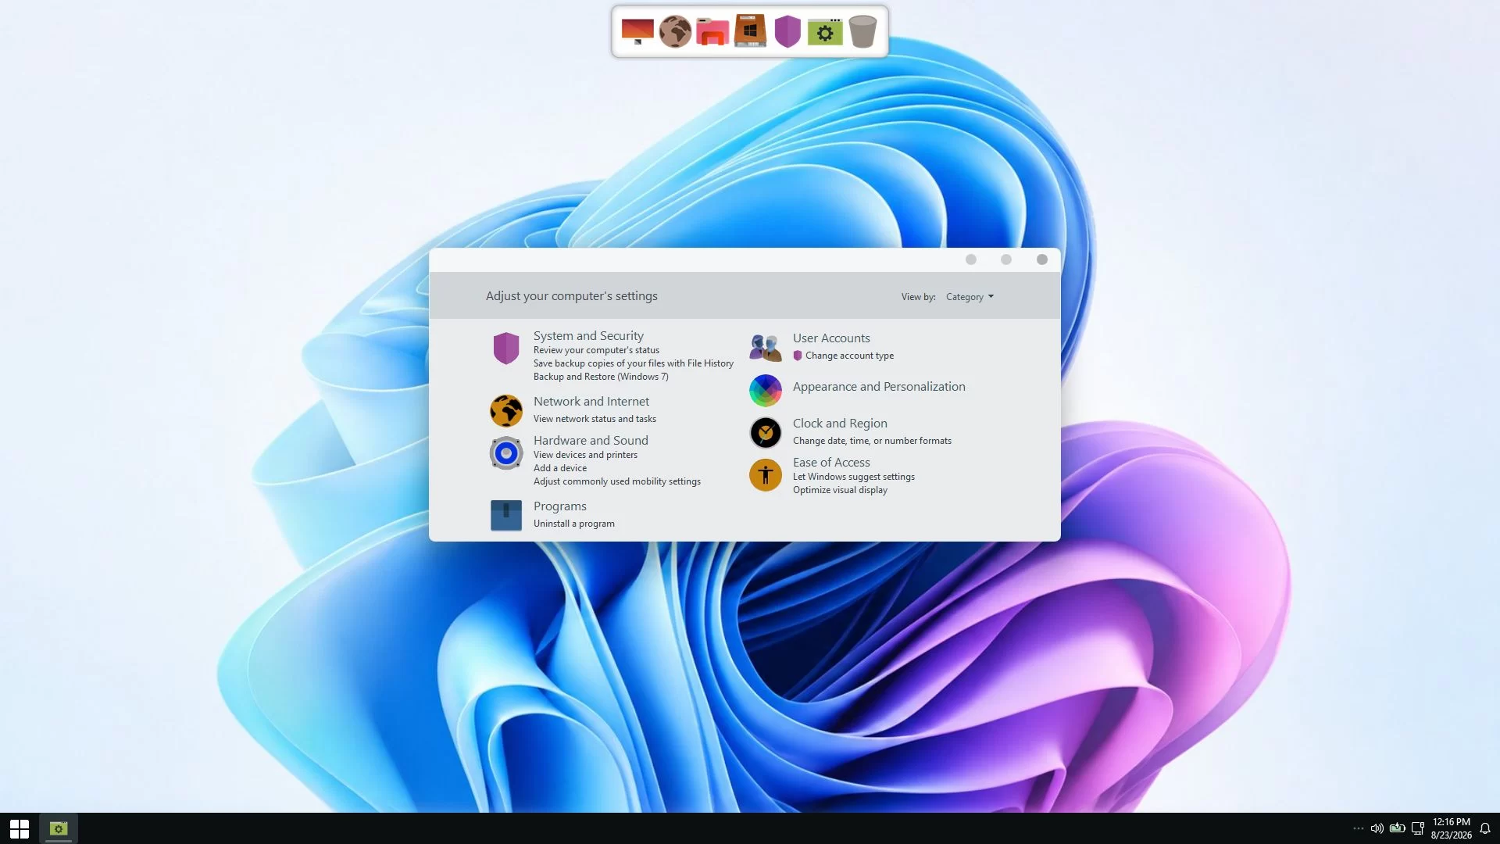Open Clock and Region category
Screen dimensions: 1500x844
coord(840,424)
